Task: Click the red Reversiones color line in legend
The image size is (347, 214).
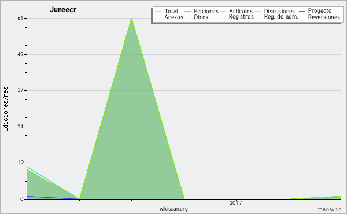Action: point(302,17)
